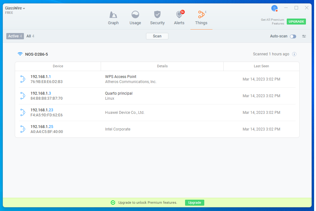Sort by the Last Seen column header

pyautogui.click(x=261, y=66)
